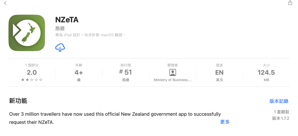The width and height of the screenshot is (298, 136).
Task: Select the 2.0 rating score
Action: pos(32,72)
